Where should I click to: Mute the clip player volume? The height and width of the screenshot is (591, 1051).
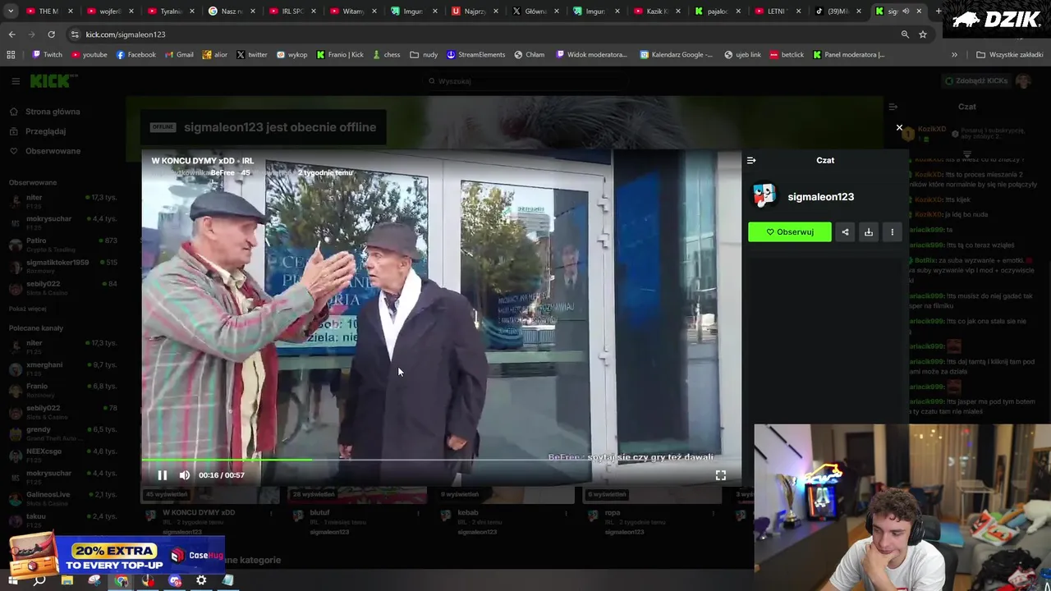coord(184,475)
